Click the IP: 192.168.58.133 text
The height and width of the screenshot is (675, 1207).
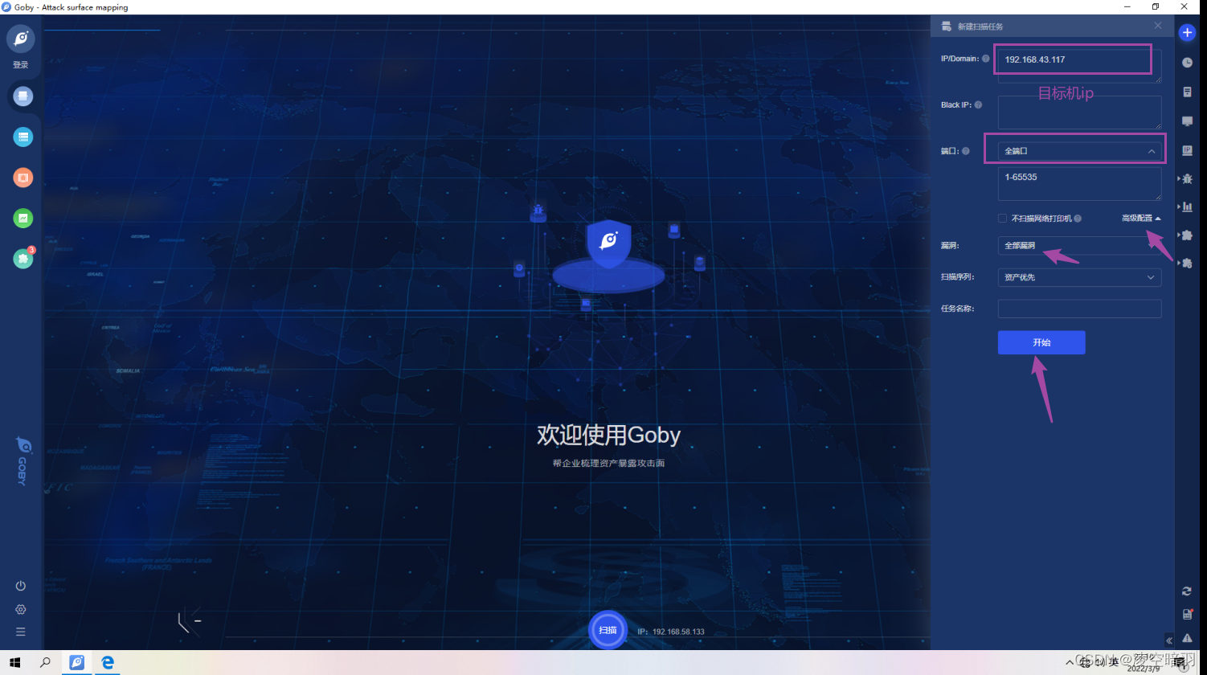671,632
